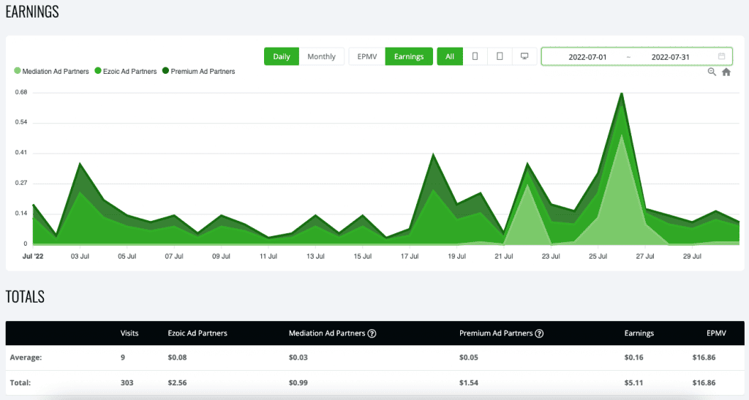Toggle Premium Ad Partners legend series

coord(199,71)
